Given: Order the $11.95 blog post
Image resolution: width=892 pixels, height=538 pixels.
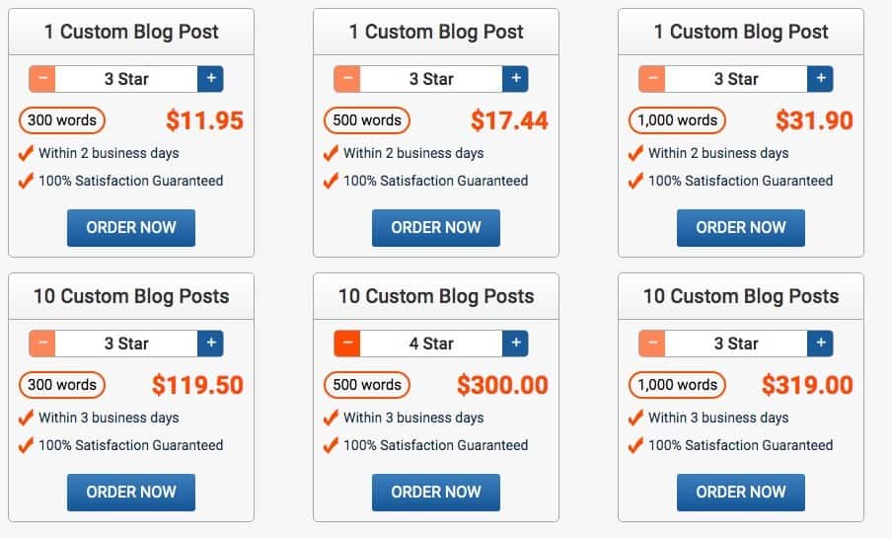Looking at the screenshot, I should [x=131, y=228].
